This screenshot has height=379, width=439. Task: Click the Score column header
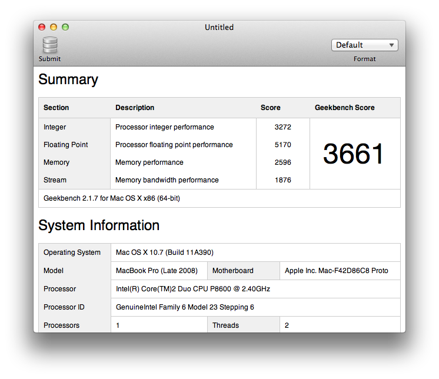(270, 108)
